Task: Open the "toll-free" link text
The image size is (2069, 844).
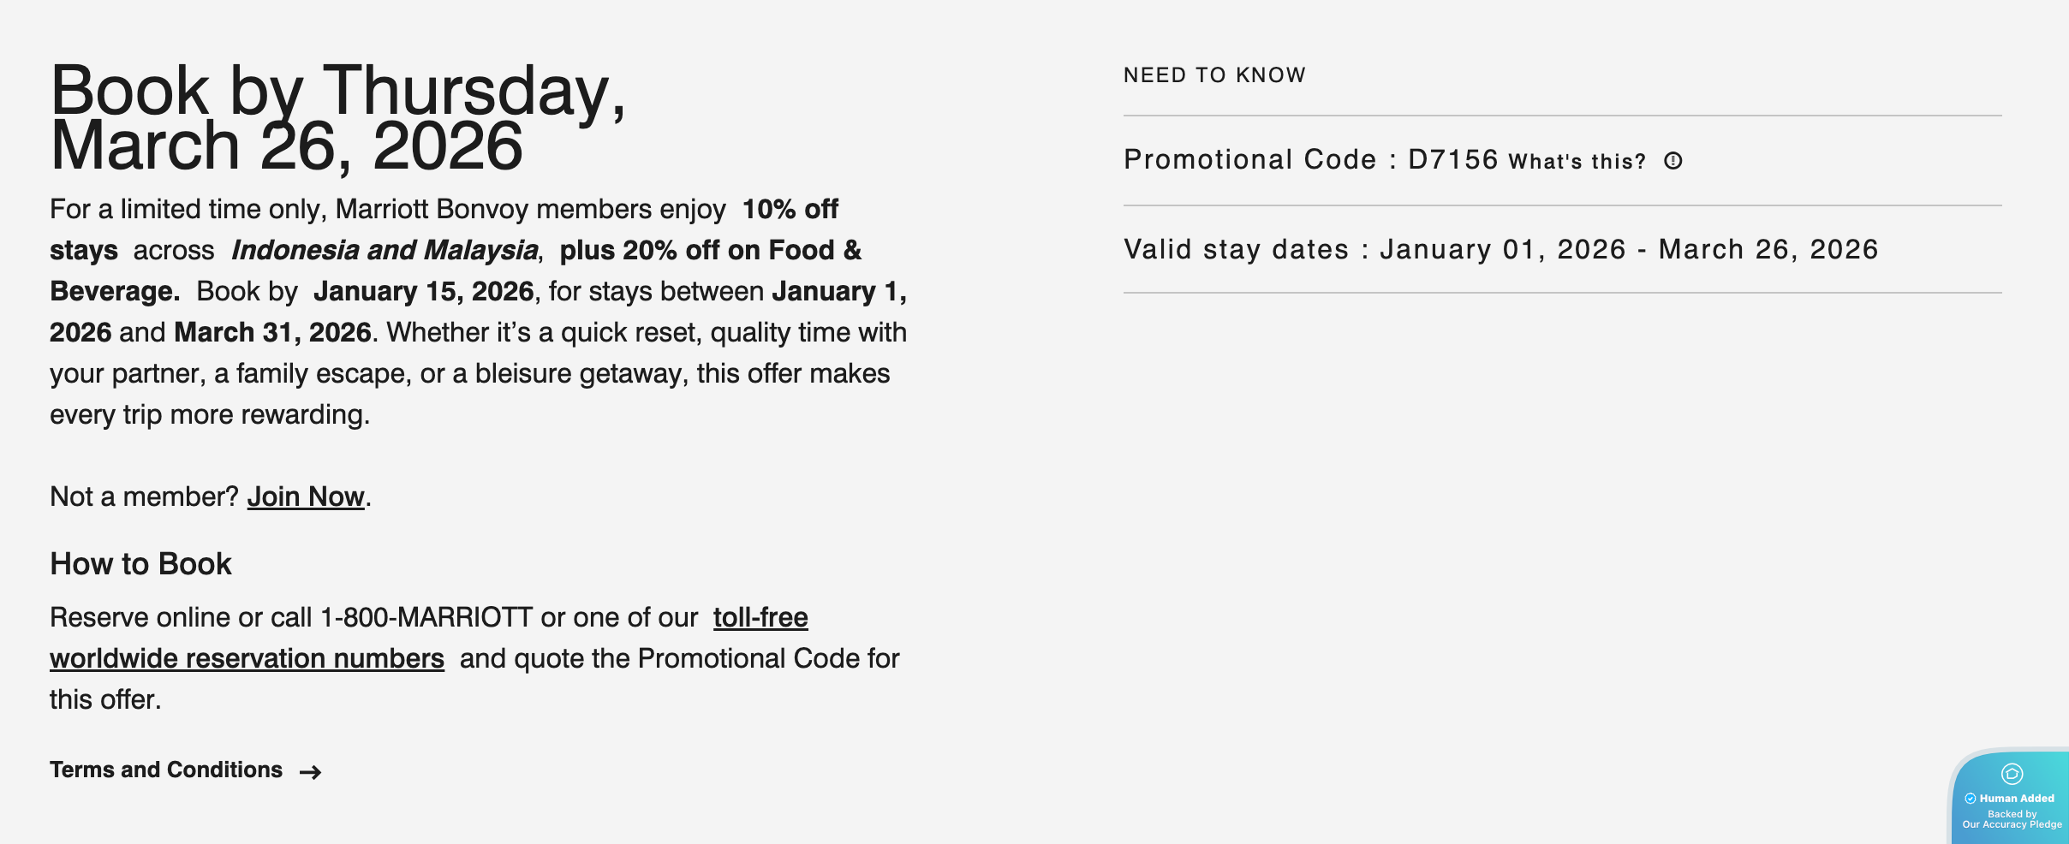Action: 760,617
